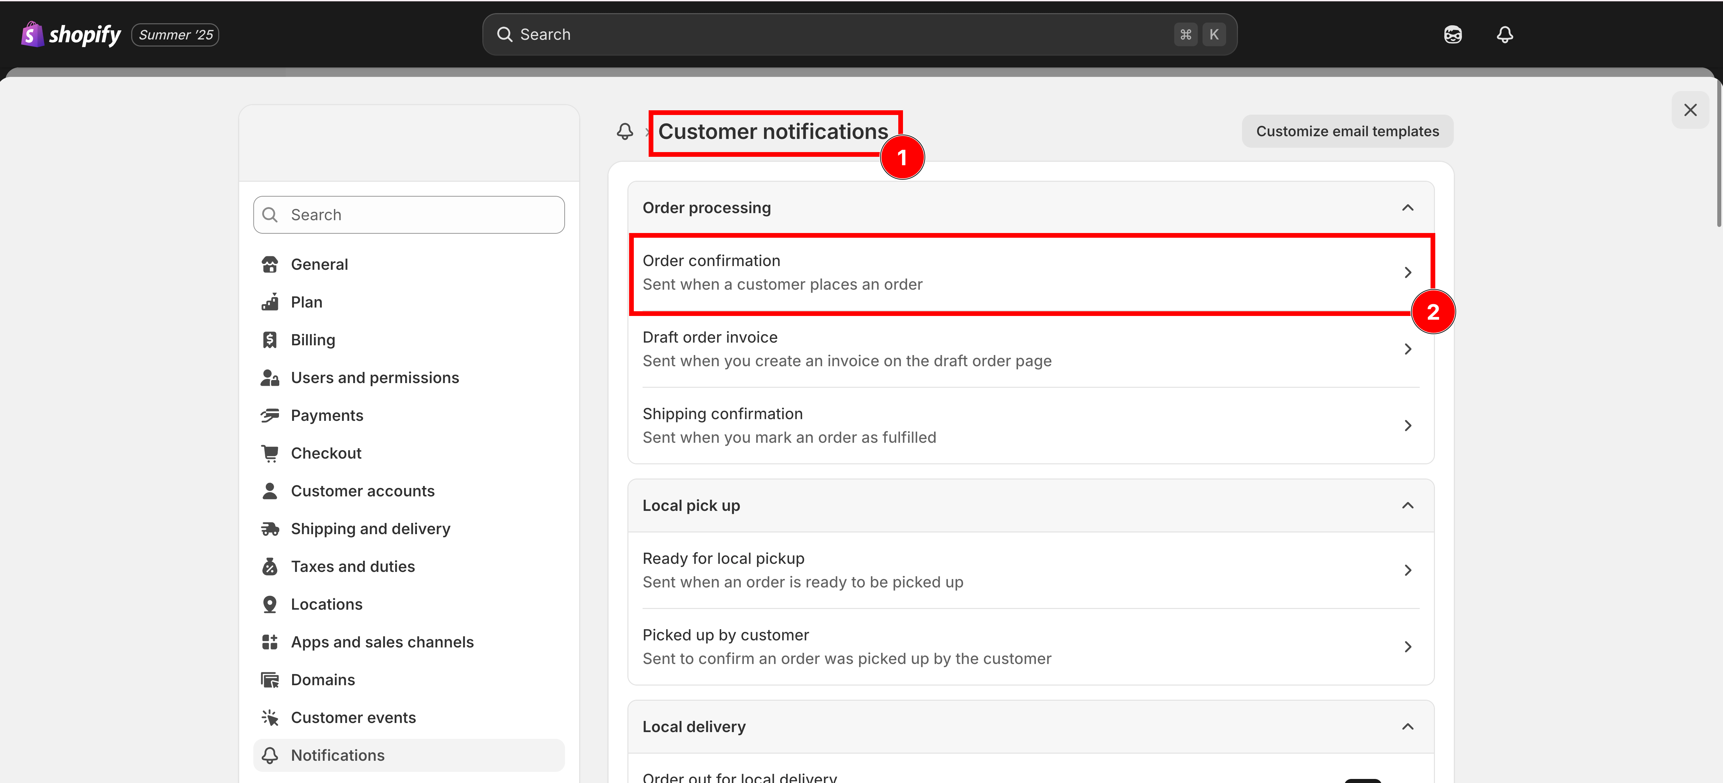Open the Sidekick assistant icon in the top bar

click(x=1453, y=34)
